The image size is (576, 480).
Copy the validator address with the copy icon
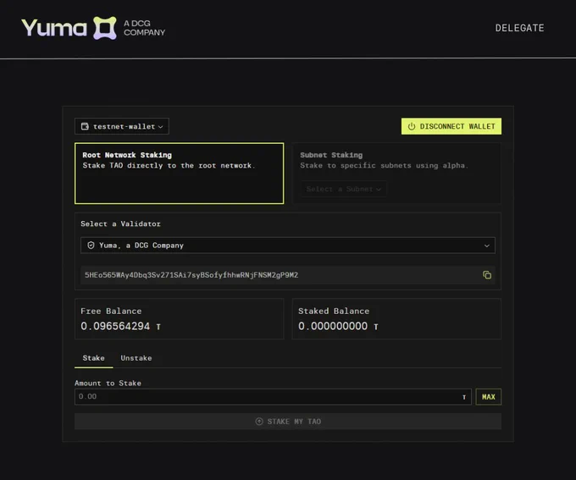click(x=487, y=275)
